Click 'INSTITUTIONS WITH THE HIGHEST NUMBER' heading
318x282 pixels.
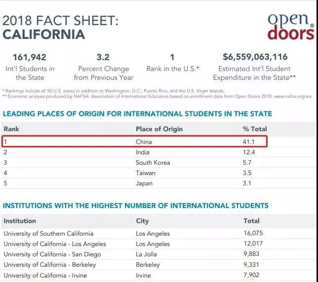[x=136, y=206]
